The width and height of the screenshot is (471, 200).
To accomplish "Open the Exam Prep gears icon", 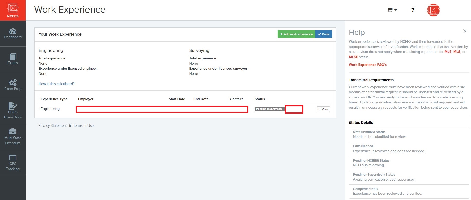I will click(13, 82).
